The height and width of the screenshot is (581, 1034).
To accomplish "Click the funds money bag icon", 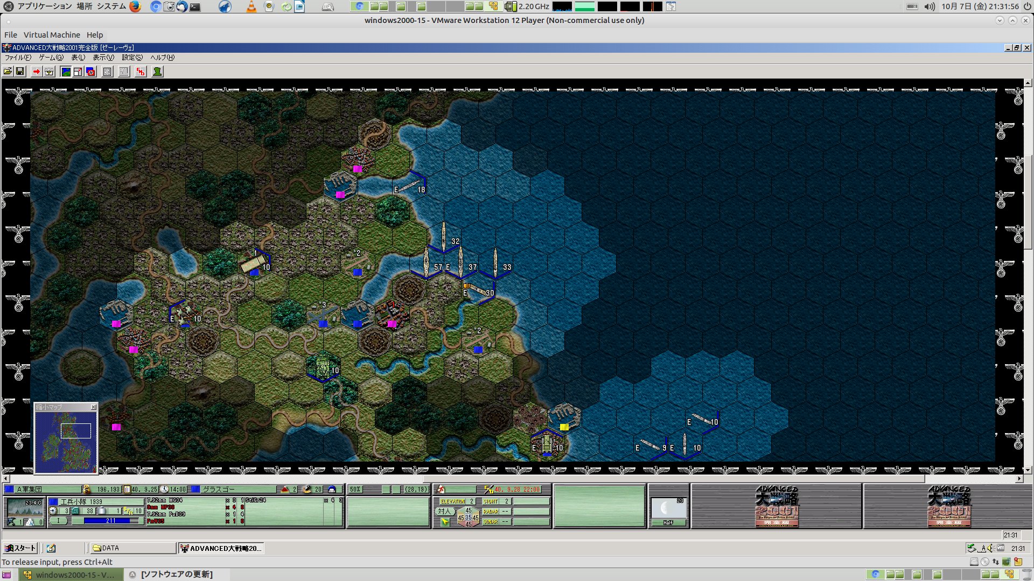I will click(x=87, y=489).
